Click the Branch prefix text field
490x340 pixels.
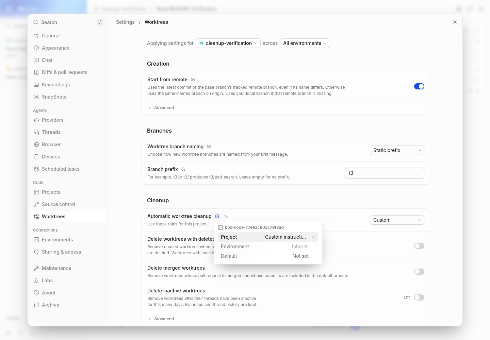coord(385,173)
